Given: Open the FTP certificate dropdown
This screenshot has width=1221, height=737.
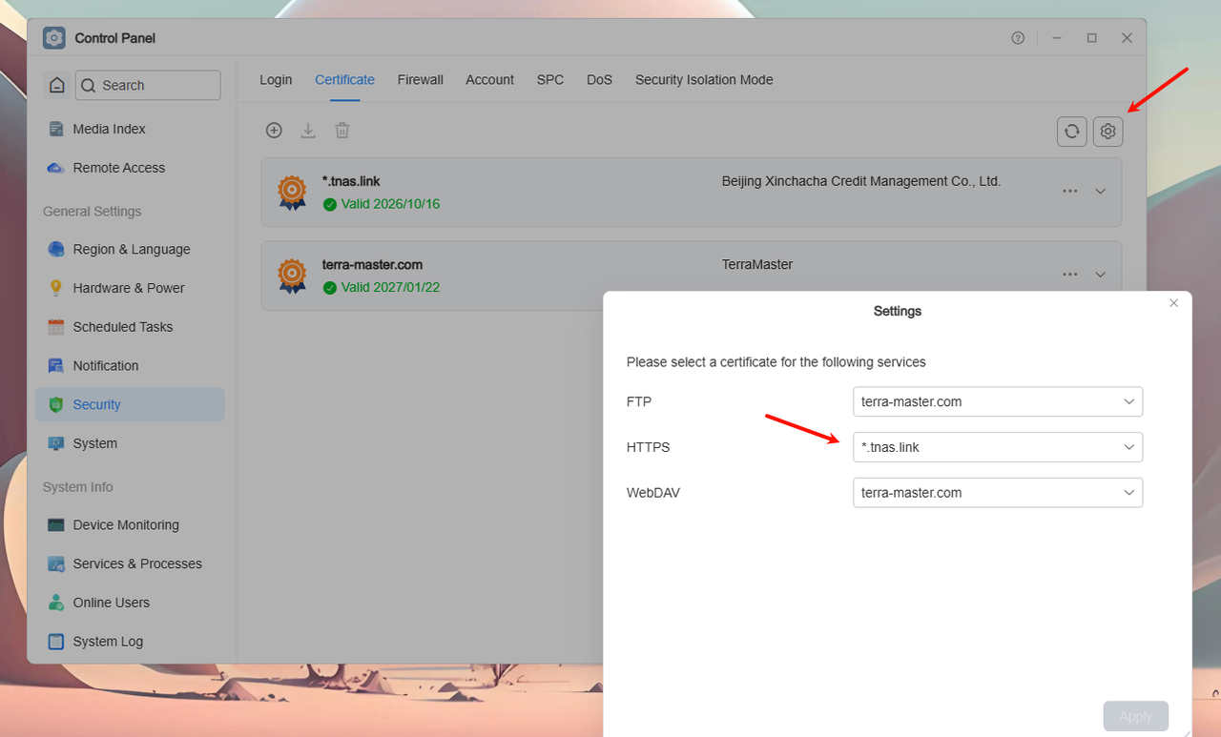Looking at the screenshot, I should (x=998, y=401).
